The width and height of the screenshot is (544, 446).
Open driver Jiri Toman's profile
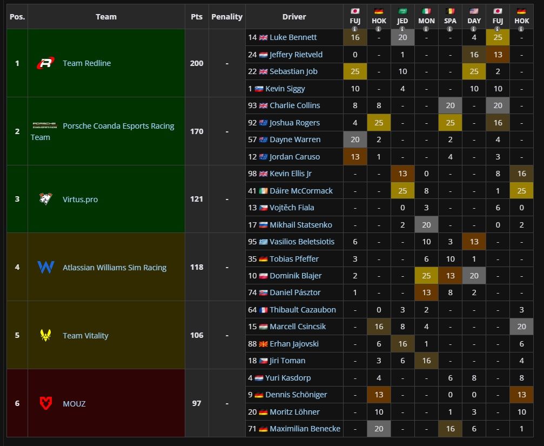(x=287, y=361)
